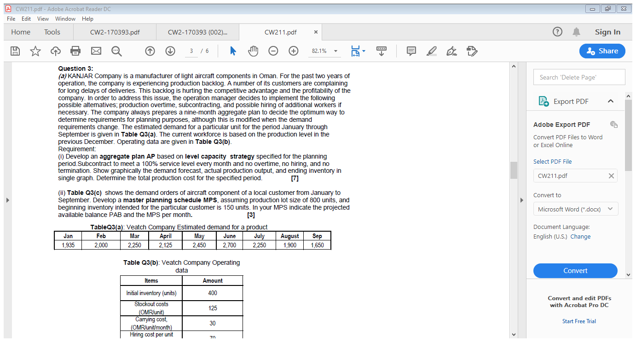Go to the next page with down arrow

(x=170, y=51)
